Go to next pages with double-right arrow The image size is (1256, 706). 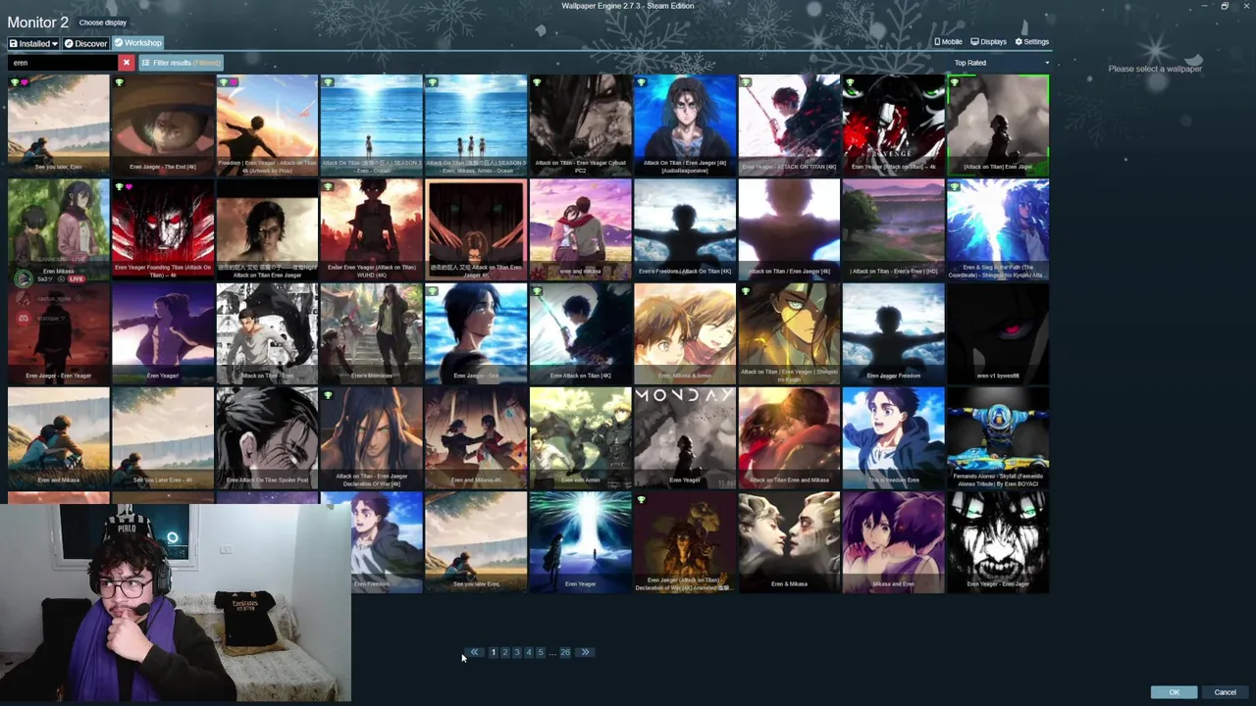pos(585,652)
